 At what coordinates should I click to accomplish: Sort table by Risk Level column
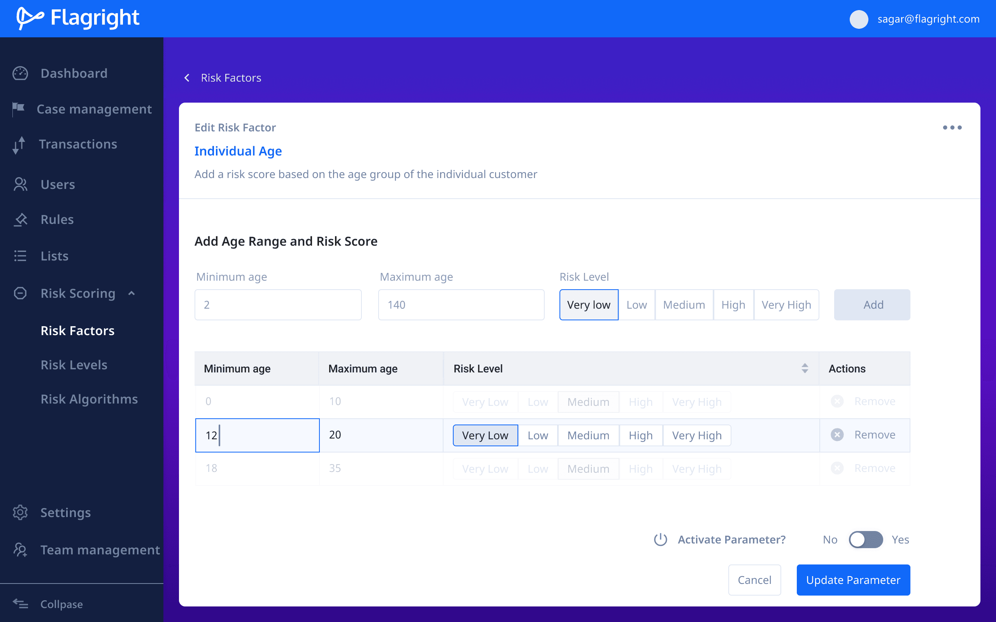pyautogui.click(x=805, y=369)
